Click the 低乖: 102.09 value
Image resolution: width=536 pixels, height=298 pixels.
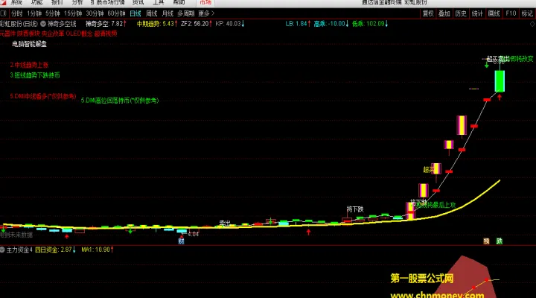click(x=370, y=24)
